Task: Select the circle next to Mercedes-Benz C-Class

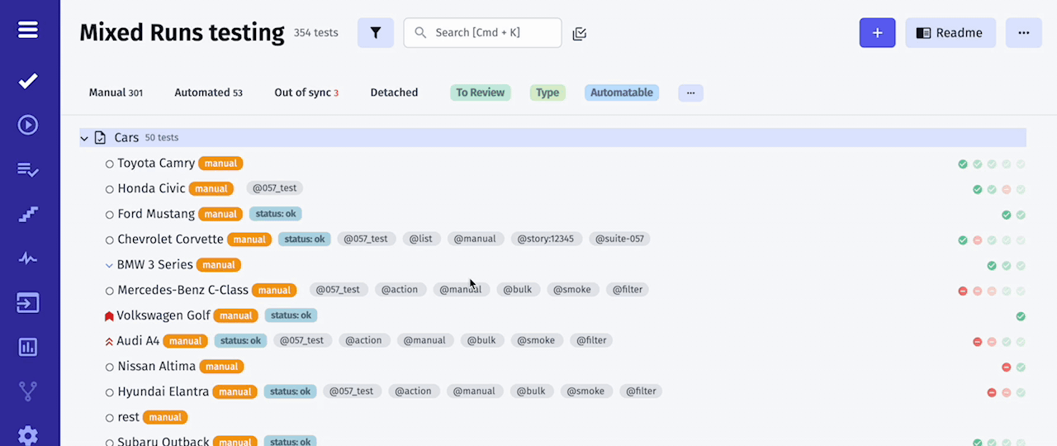Action: pyautogui.click(x=109, y=291)
